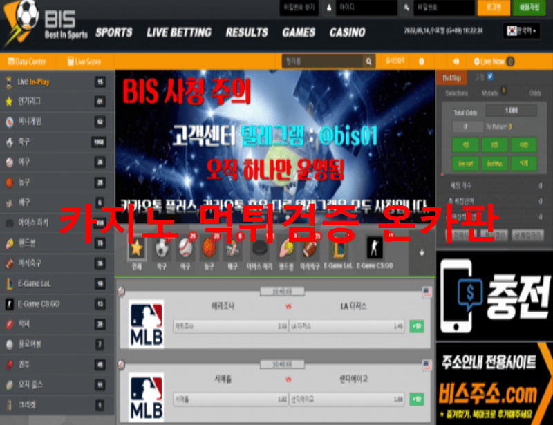Image resolution: width=553 pixels, height=425 pixels.
Task: Select 야구 baseball in sidebar
Action: click(x=57, y=162)
